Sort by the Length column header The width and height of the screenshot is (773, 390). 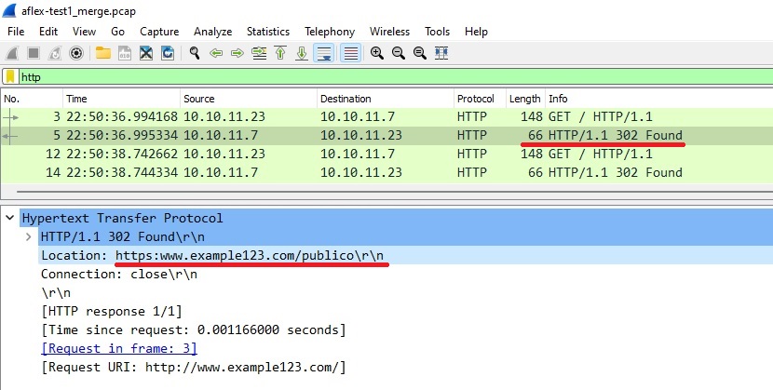coord(525,99)
